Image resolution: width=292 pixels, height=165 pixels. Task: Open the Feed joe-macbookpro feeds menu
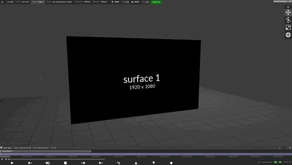click(59, 2)
